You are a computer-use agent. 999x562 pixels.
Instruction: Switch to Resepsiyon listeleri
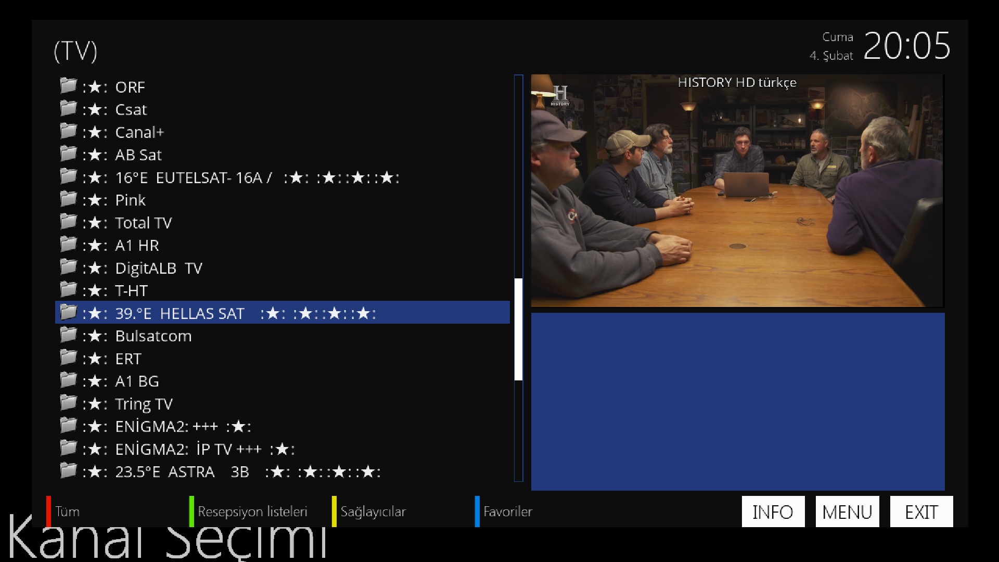point(252,512)
